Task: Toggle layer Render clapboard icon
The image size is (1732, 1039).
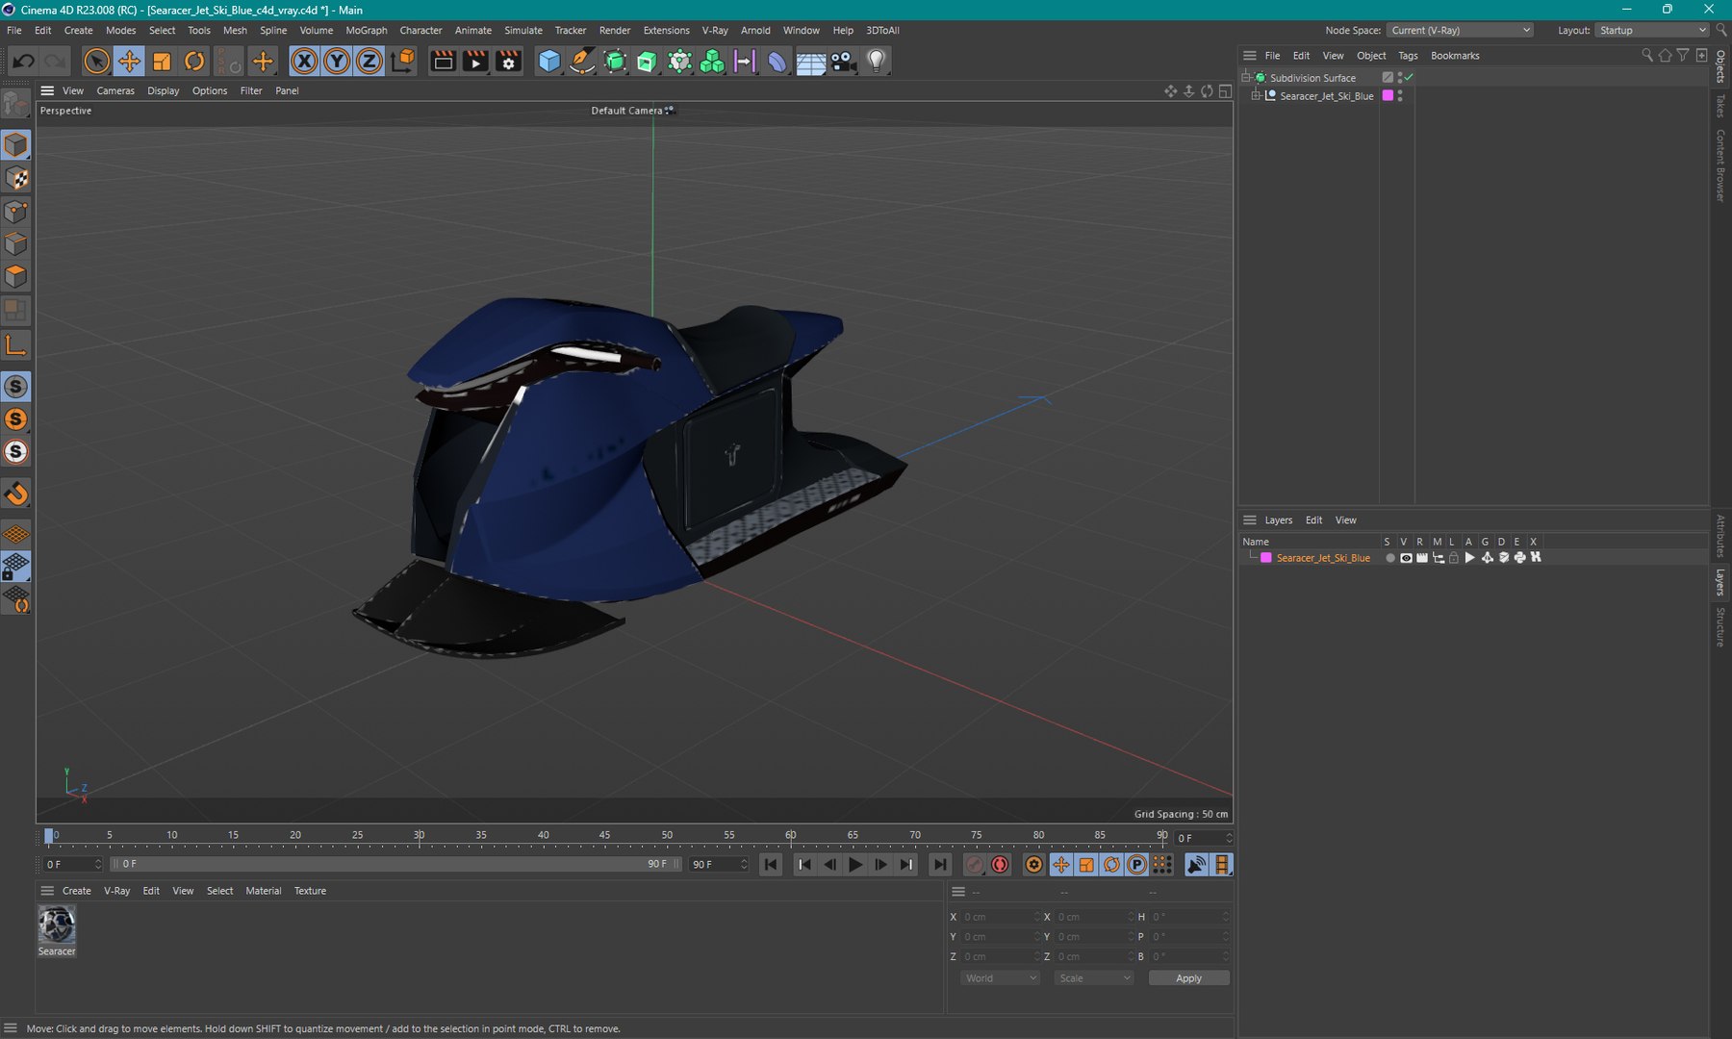Action: click(1422, 558)
